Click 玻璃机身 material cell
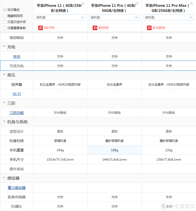 coord(60,141)
